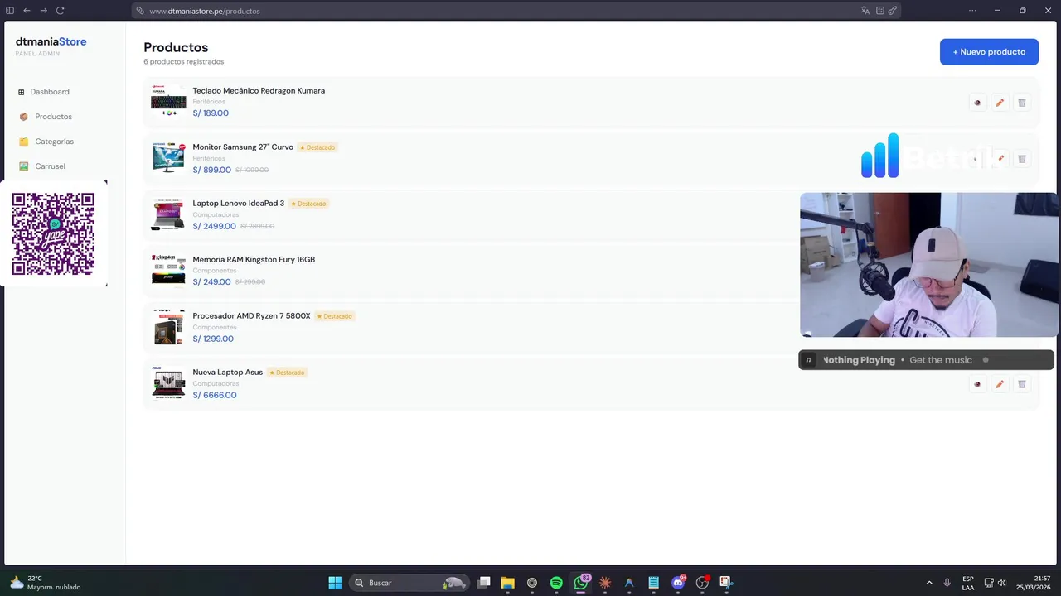Click 'Get the music' in the overlay
Image resolution: width=1061 pixels, height=596 pixels.
941,360
